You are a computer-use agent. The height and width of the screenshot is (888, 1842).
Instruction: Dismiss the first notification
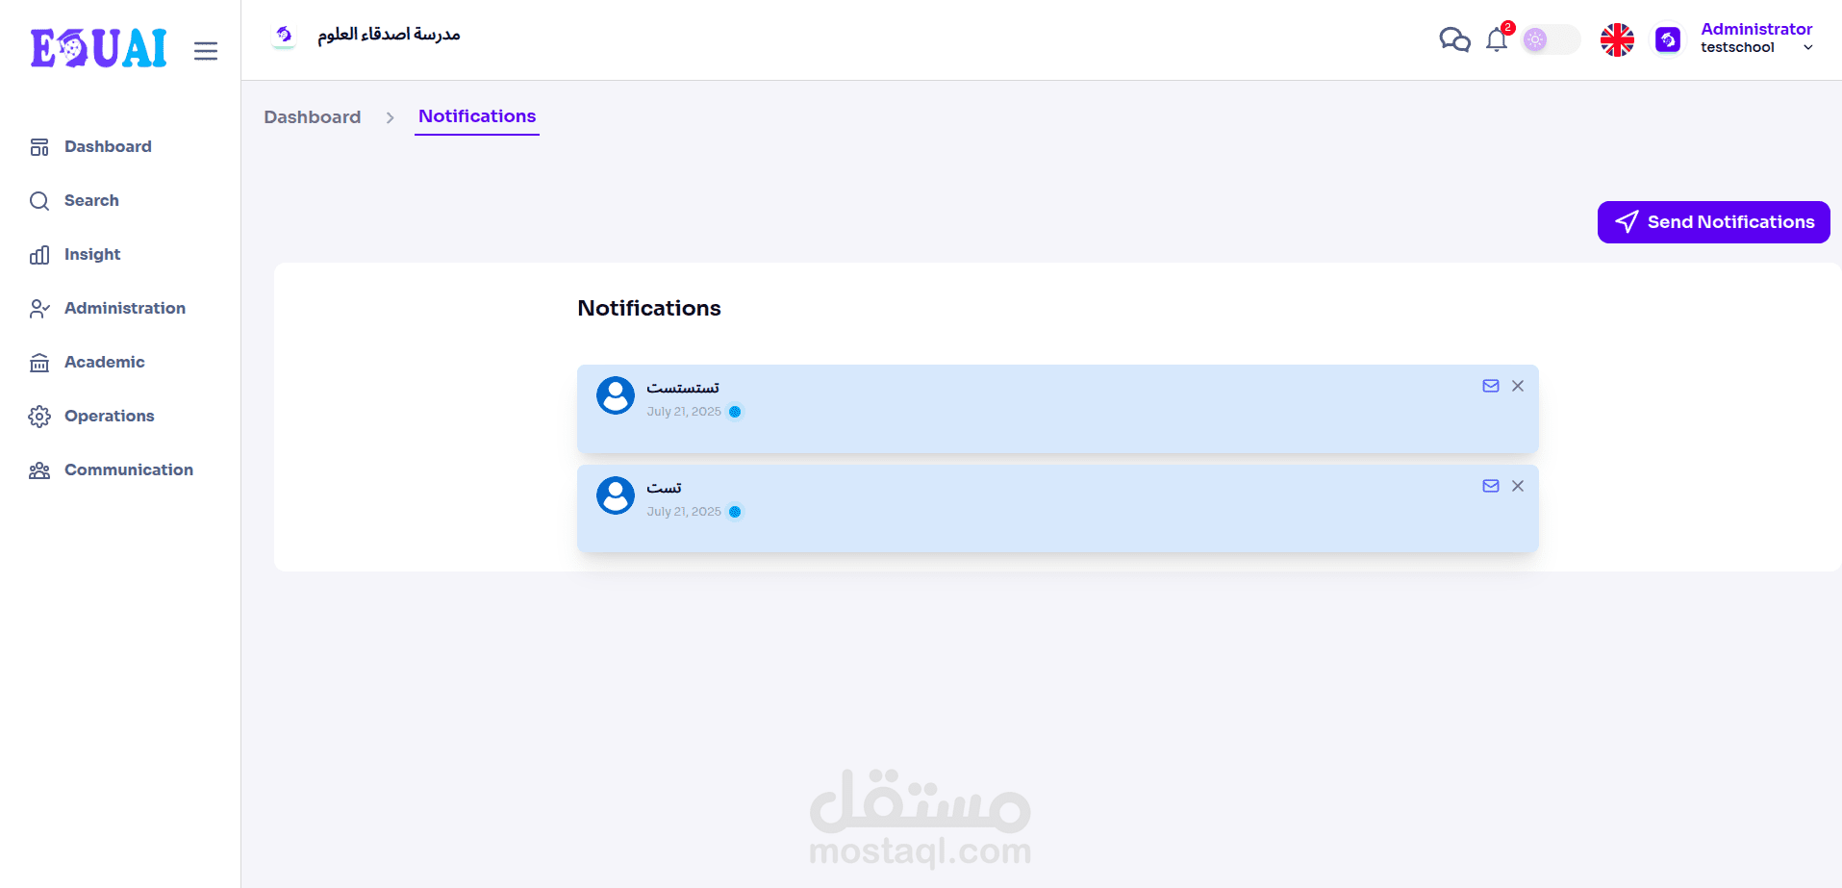(1518, 386)
